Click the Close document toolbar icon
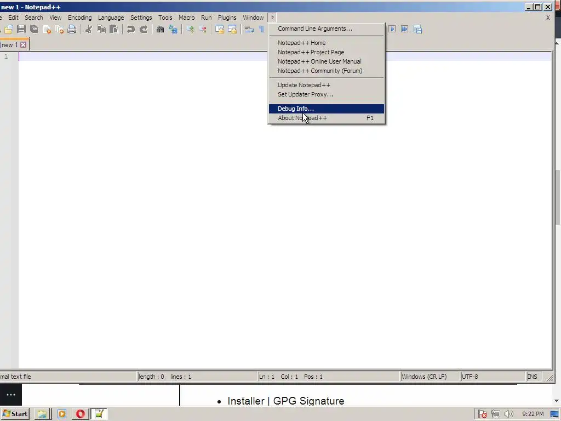Image resolution: width=561 pixels, height=421 pixels. click(x=47, y=30)
